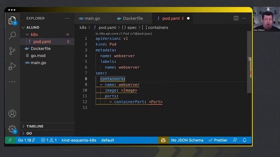Click problem count 2 beside pod.yaml in explorer

[68, 42]
